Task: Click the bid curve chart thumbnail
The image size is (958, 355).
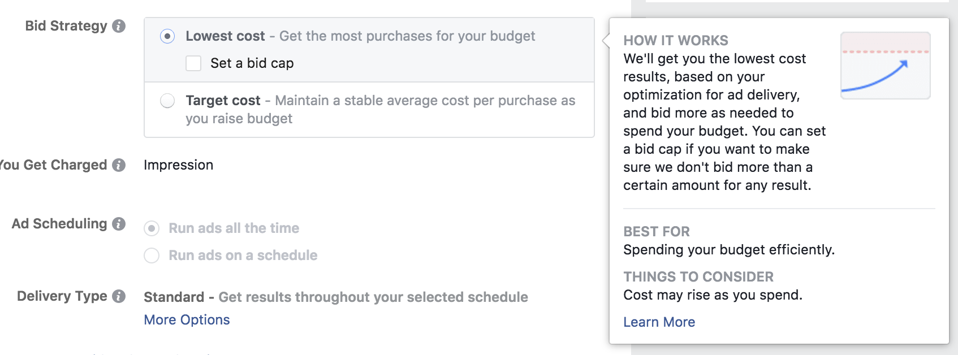Action: point(886,66)
